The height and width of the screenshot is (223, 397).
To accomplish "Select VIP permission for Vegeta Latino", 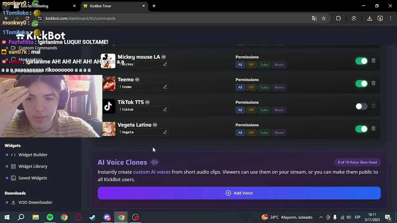I will tap(251, 133).
